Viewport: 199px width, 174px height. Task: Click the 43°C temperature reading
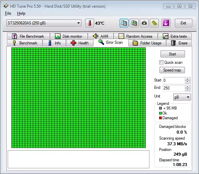click(100, 23)
